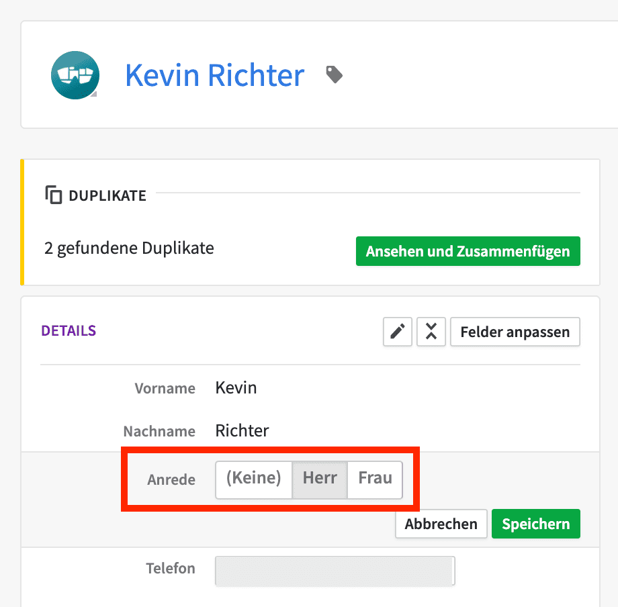Click the Duplikate copy icon
This screenshot has width=618, height=607.
coord(54,195)
